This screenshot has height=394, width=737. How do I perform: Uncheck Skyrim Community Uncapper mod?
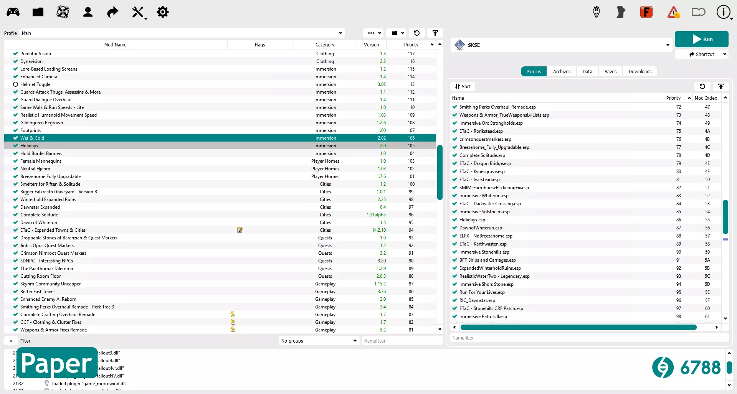(x=15, y=284)
